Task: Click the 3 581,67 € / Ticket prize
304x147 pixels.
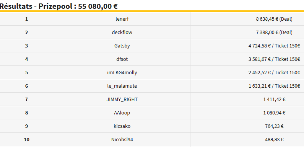Action: (274, 59)
